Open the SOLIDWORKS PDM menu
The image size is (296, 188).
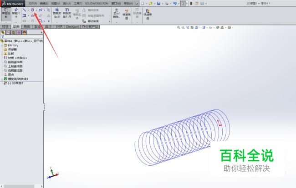(97, 3)
